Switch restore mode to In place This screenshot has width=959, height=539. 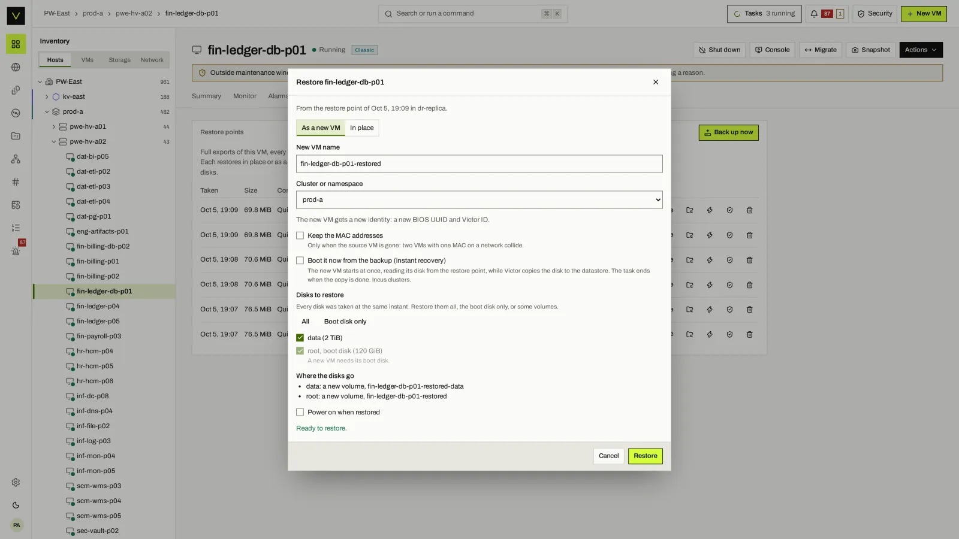click(x=361, y=128)
